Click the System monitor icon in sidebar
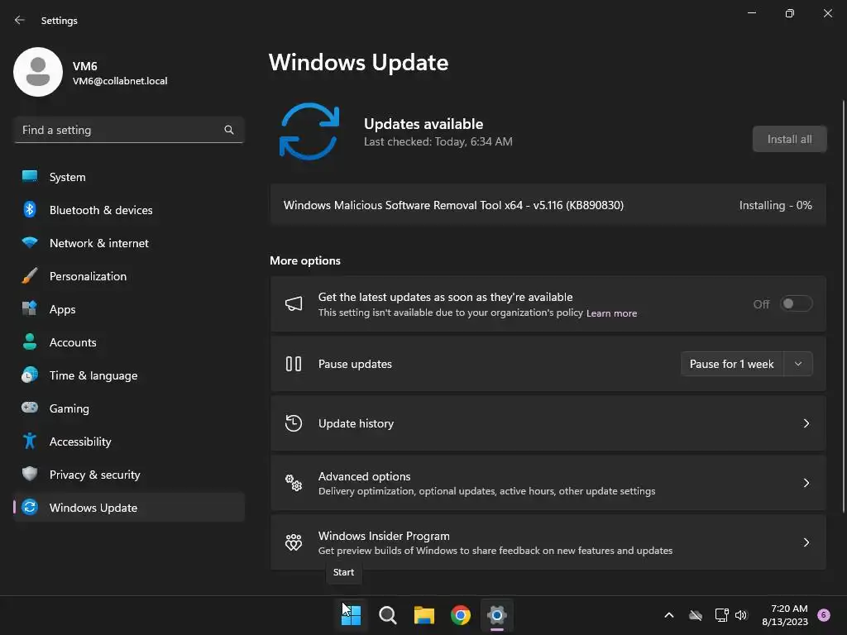The height and width of the screenshot is (635, 847). [30, 177]
